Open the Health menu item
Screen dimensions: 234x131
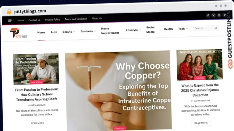tap(168, 29)
